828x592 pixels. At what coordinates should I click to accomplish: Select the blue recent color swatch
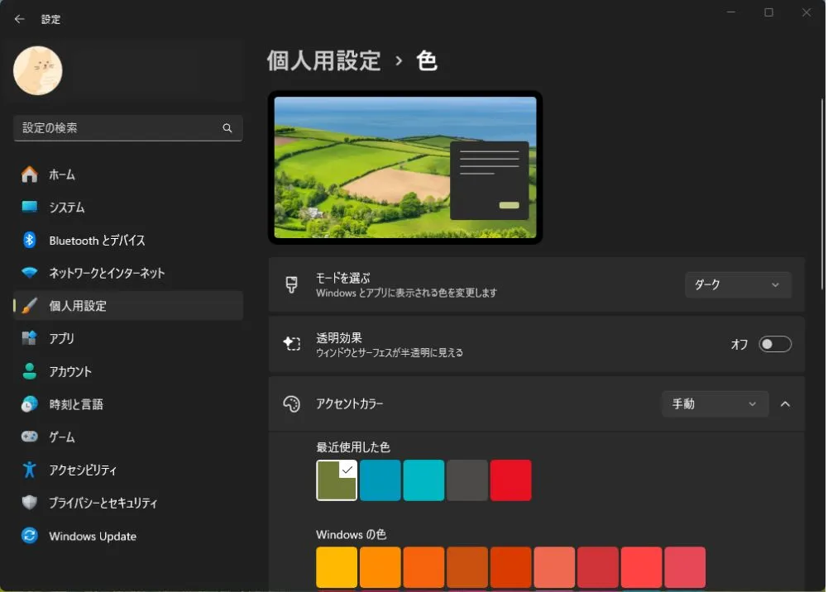click(x=380, y=480)
